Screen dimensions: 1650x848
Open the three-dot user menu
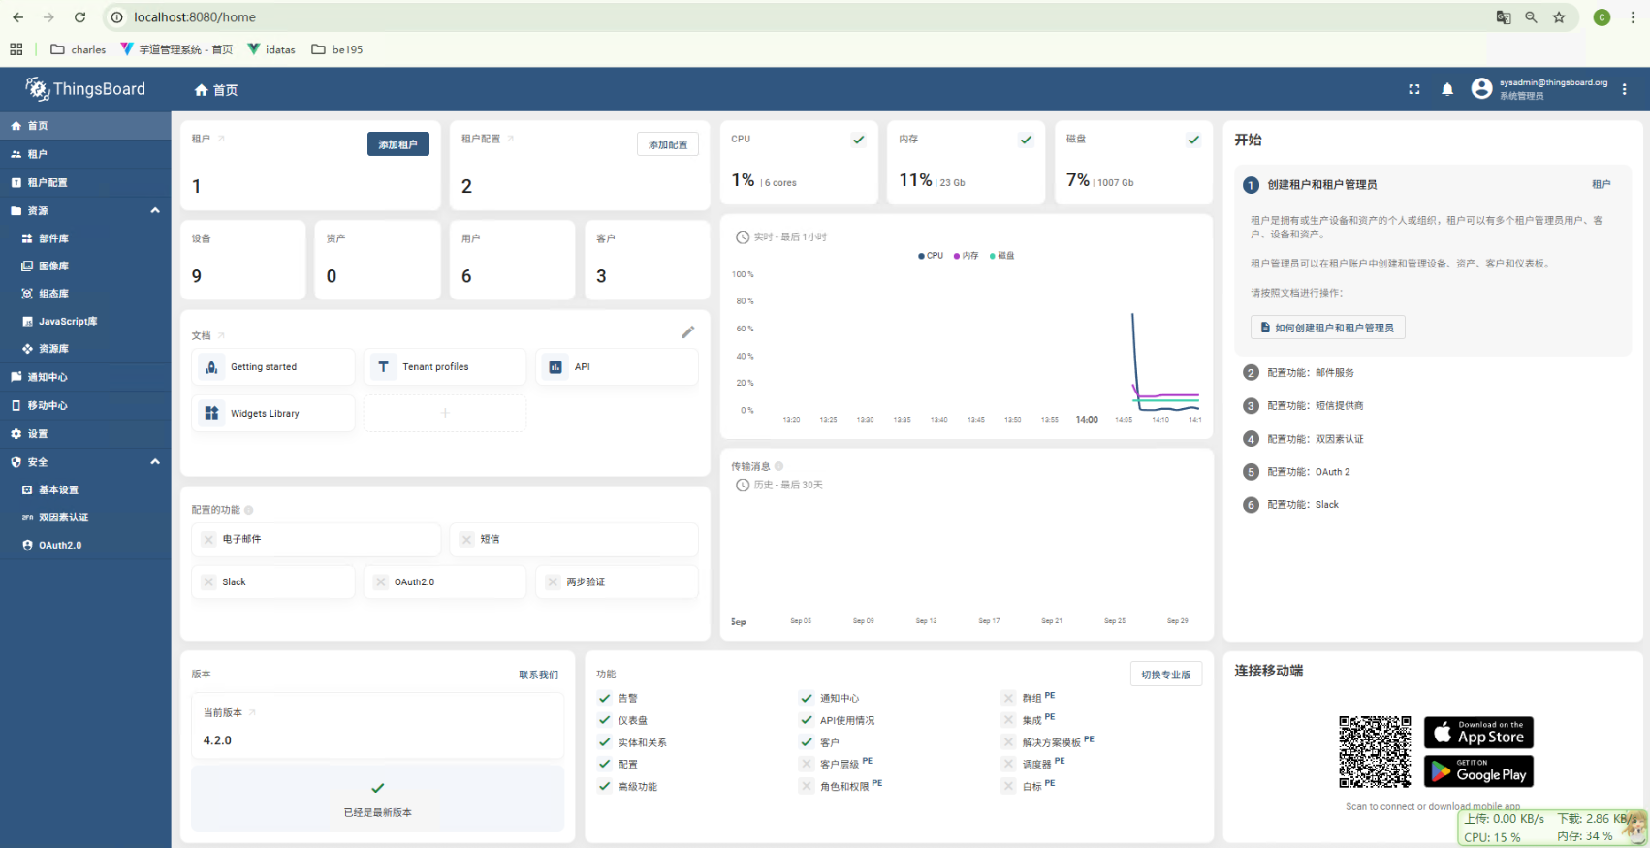pos(1625,89)
